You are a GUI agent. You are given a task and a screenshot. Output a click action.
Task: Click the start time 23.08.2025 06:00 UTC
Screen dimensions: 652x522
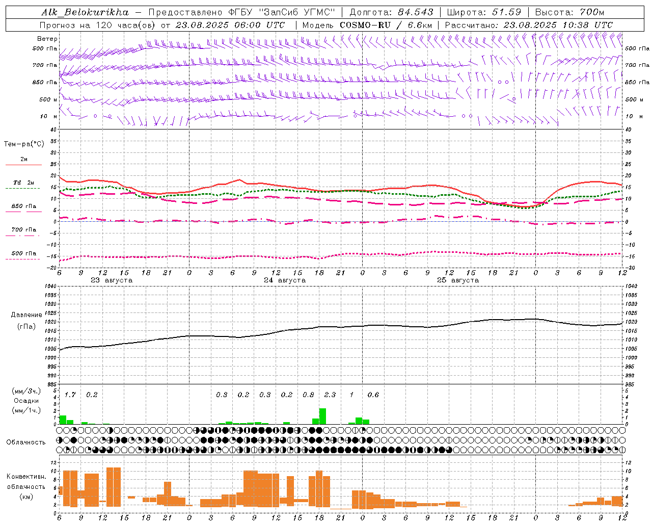[x=230, y=25]
